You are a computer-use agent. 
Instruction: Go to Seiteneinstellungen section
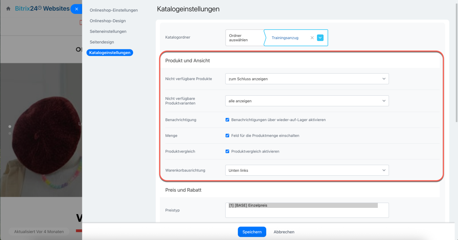click(x=108, y=31)
